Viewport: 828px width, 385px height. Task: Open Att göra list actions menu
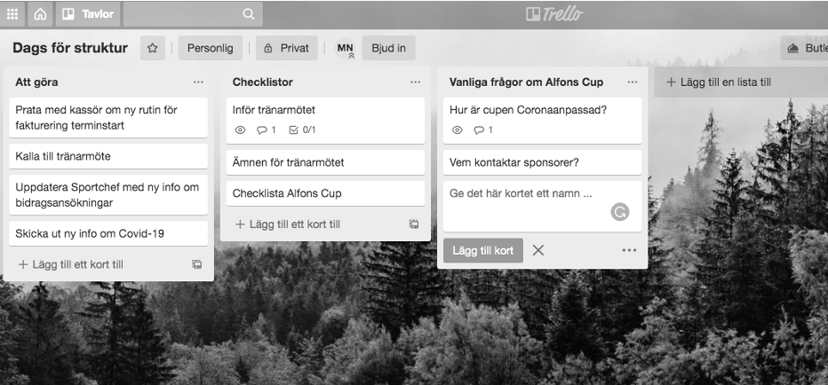pyautogui.click(x=198, y=82)
